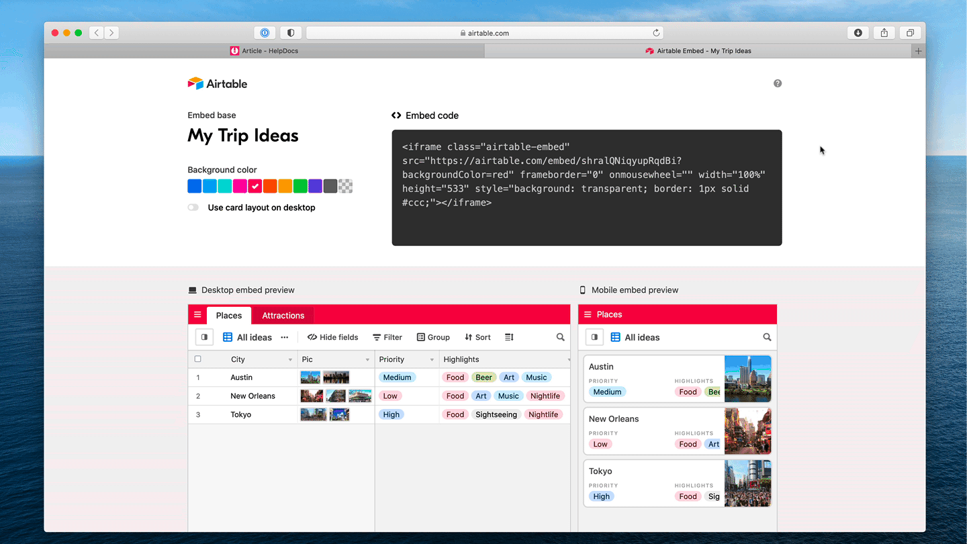Switch to Article - HelpDocs browser tab
The image size is (967, 544).
pyautogui.click(x=264, y=51)
